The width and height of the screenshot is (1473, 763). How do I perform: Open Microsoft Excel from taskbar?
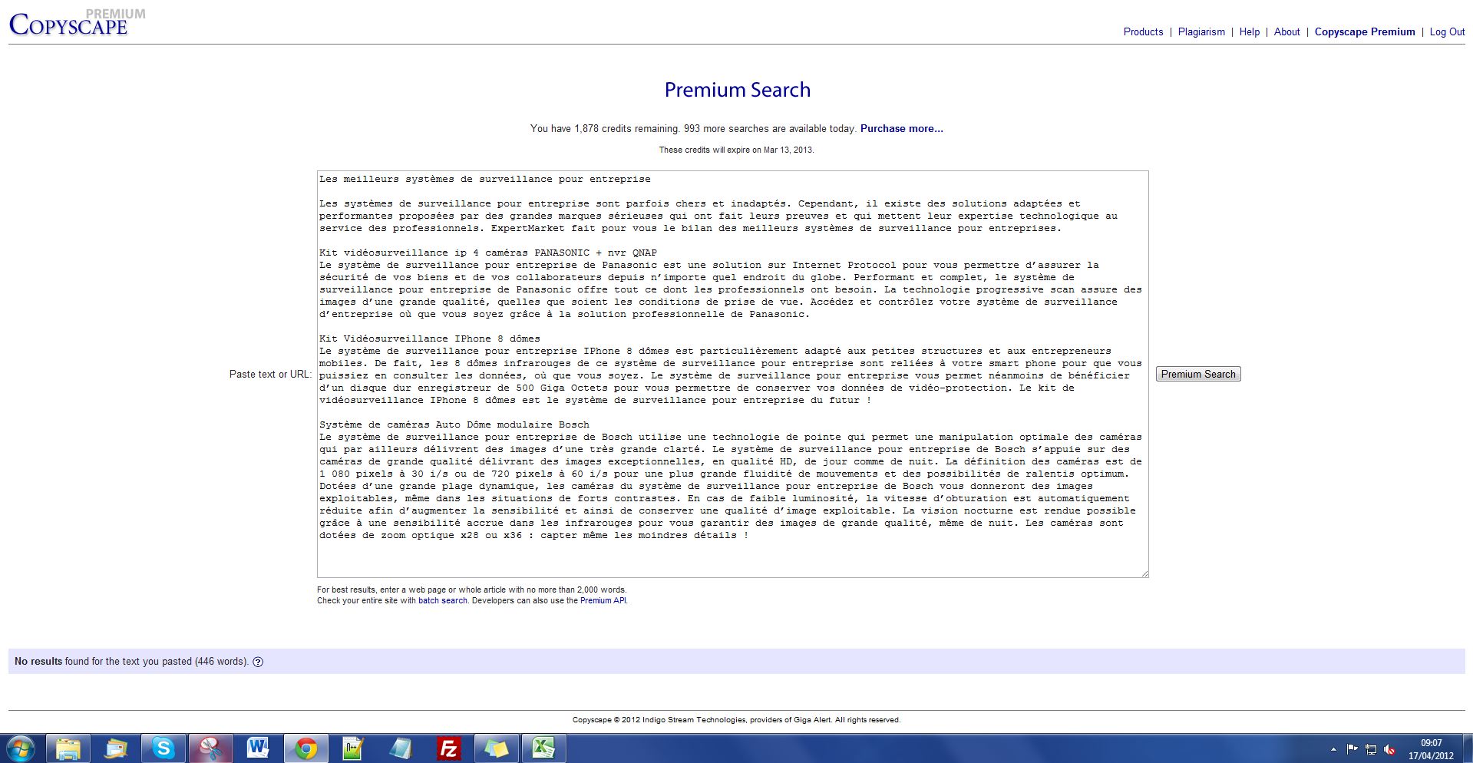(x=543, y=748)
